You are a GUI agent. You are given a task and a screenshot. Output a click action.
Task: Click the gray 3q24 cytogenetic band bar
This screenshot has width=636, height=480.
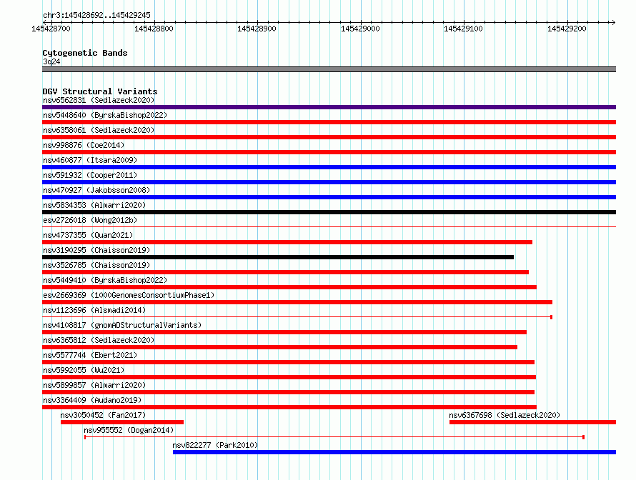329,69
